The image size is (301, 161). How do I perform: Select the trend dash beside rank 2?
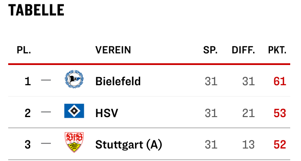click(46, 112)
